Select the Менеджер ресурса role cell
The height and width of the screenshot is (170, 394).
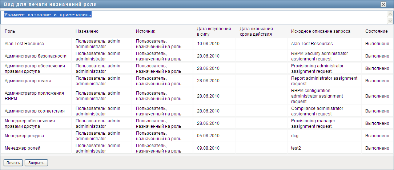click(x=24, y=136)
